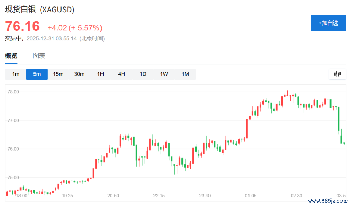Select the 1M monthly interval
This screenshot has height=206, width=350.
pyautogui.click(x=185, y=74)
